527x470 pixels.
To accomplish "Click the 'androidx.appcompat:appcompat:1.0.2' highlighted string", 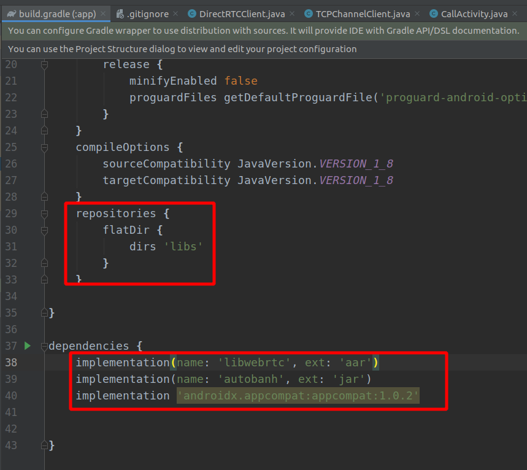I will click(x=298, y=395).
